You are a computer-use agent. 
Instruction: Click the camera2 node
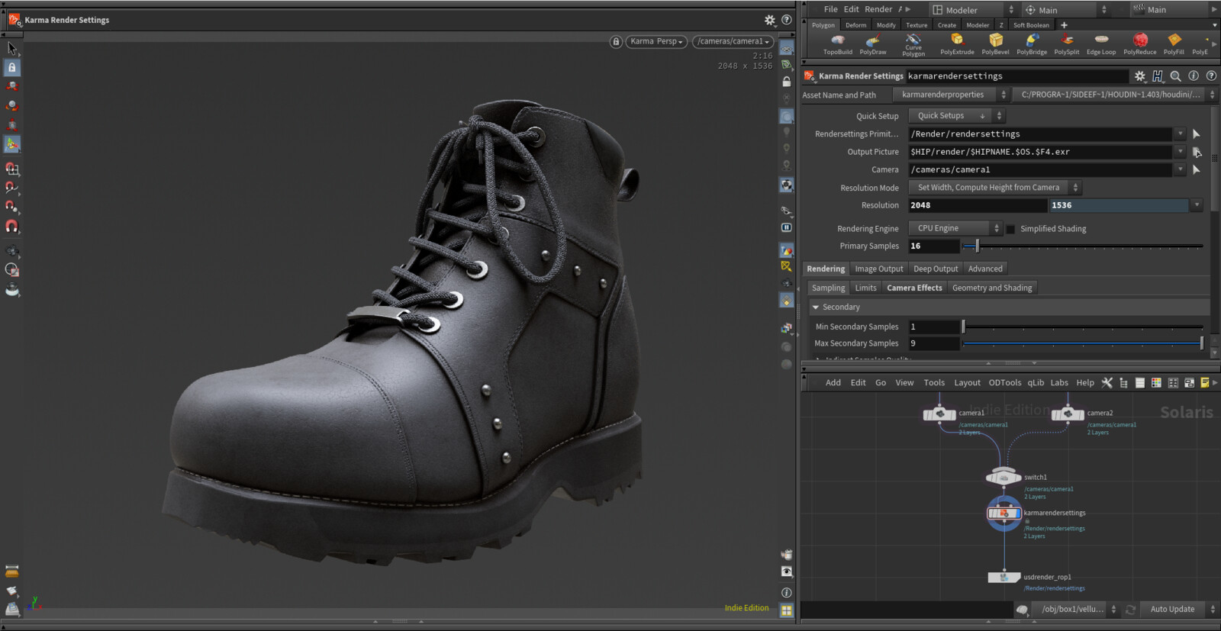coord(1068,414)
